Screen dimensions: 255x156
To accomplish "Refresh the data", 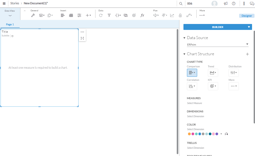I will pyautogui.click(x=101, y=15).
